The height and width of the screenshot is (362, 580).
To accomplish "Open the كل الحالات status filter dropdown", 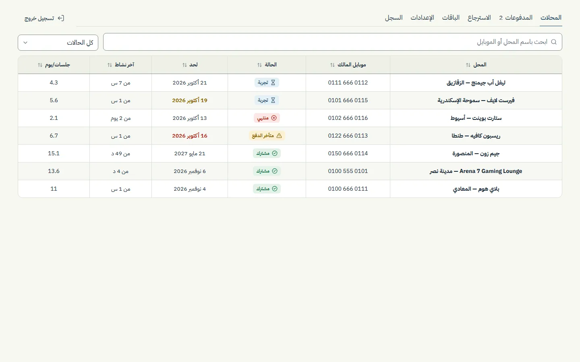I will 58,42.
